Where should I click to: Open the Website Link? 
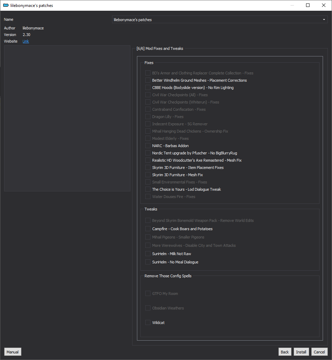tap(26, 41)
